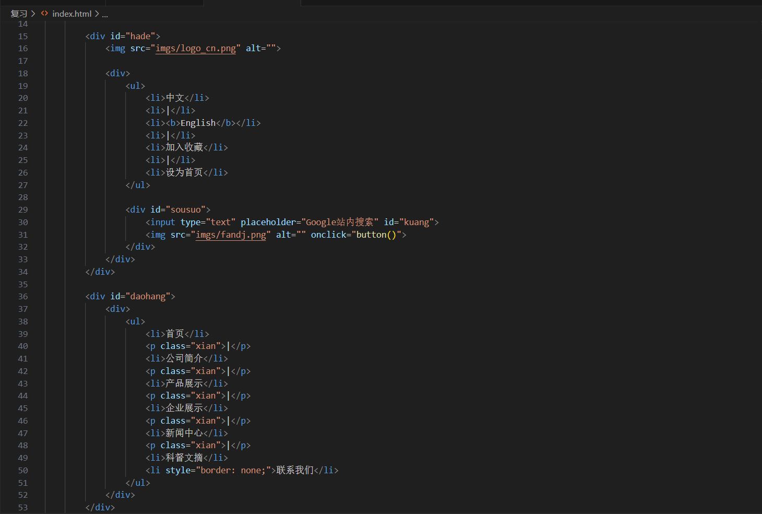Viewport: 762px width, 514px height.
Task: Click the 公司简介 list item text
Action: tap(184, 359)
